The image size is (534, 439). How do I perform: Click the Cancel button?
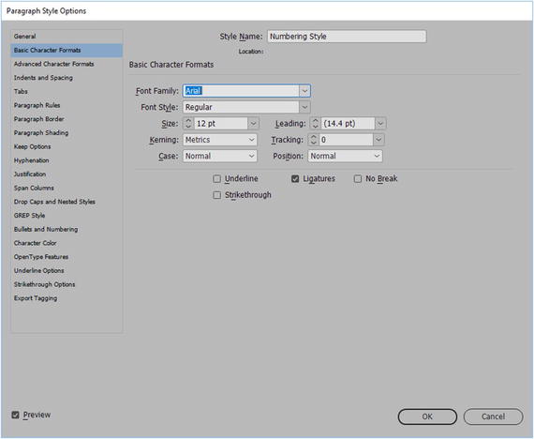[493, 416]
